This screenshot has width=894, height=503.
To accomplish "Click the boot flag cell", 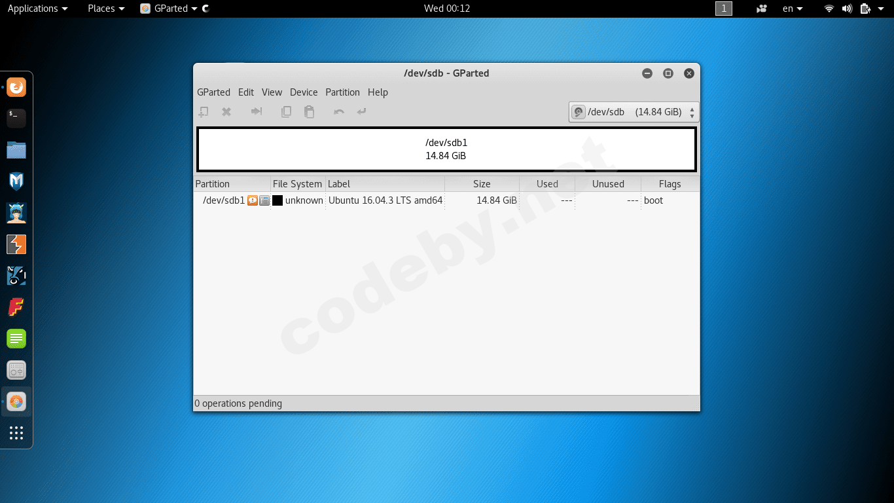I will 653,200.
